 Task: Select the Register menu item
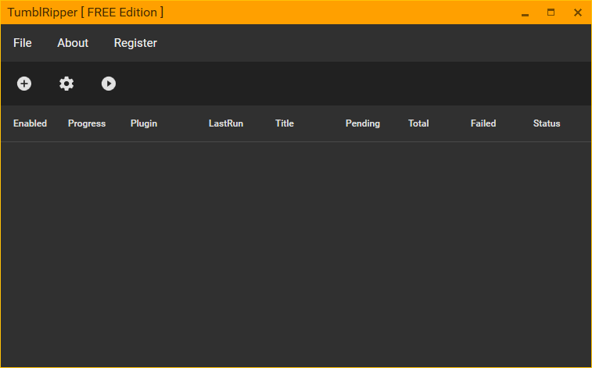(x=135, y=43)
